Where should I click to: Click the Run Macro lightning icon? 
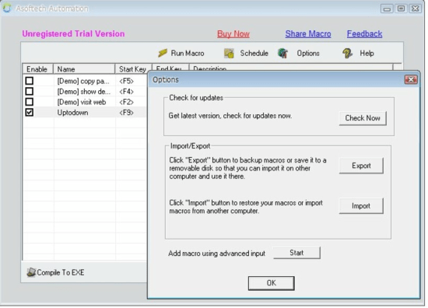click(163, 53)
